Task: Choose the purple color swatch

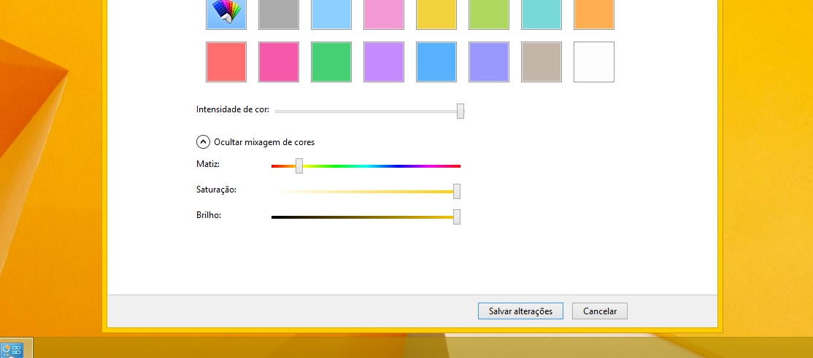Action: [x=384, y=62]
